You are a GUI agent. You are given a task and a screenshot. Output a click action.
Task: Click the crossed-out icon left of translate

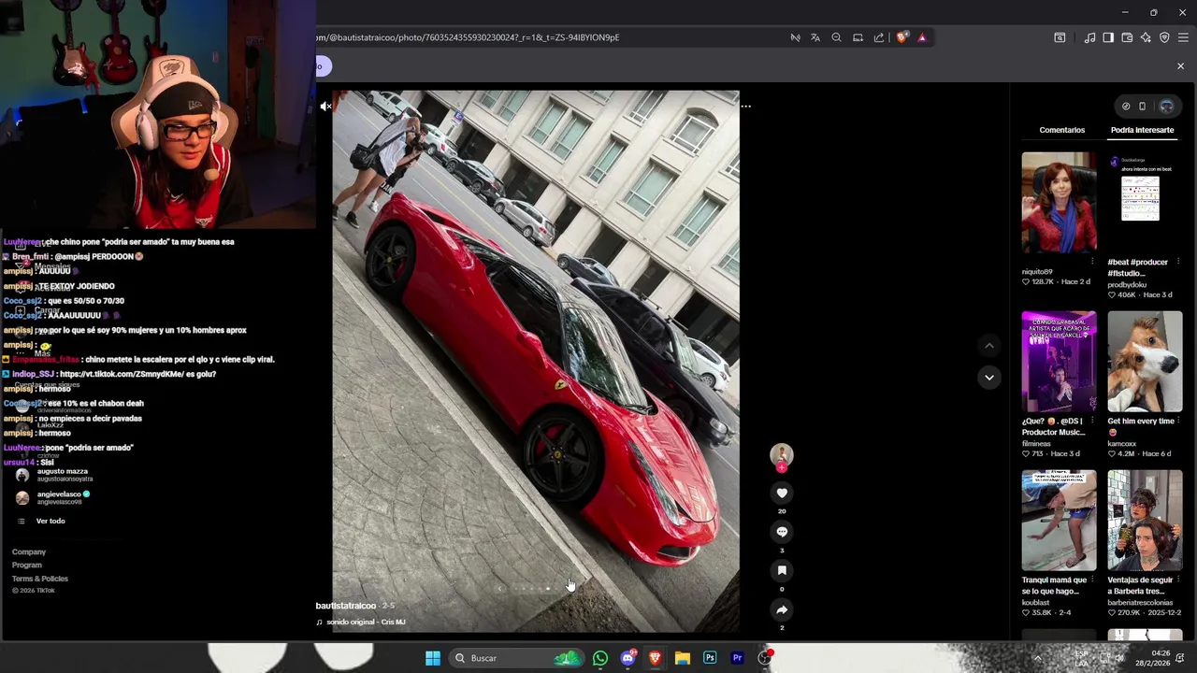point(795,37)
